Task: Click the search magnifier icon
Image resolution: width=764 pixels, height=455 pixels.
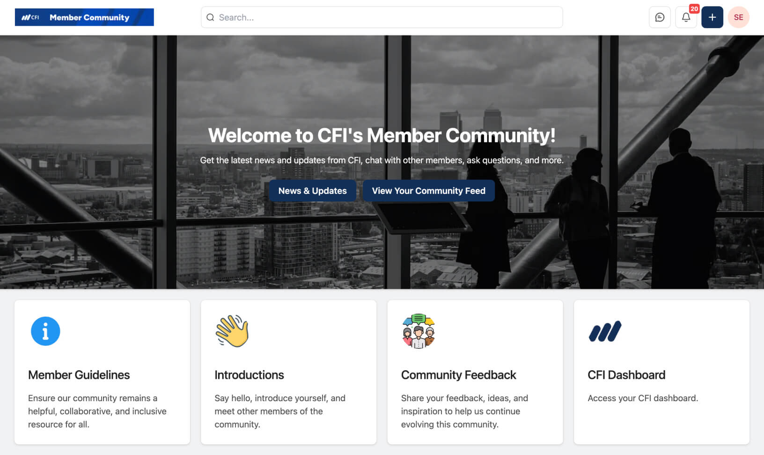Action: 210,17
